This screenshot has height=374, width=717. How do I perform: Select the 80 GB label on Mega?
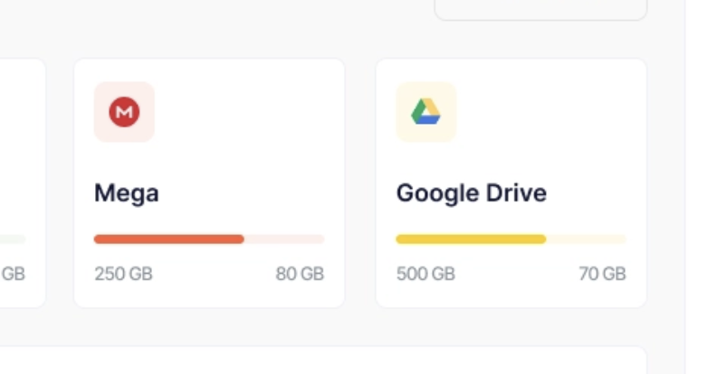pos(300,274)
